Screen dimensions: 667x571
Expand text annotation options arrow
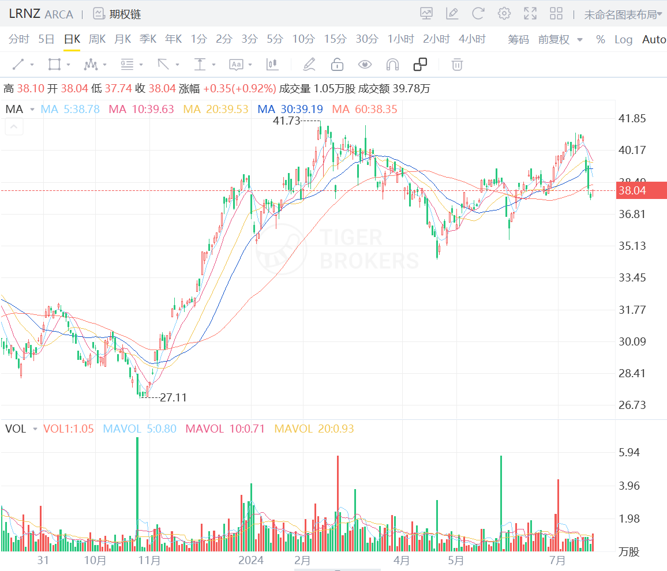point(250,65)
